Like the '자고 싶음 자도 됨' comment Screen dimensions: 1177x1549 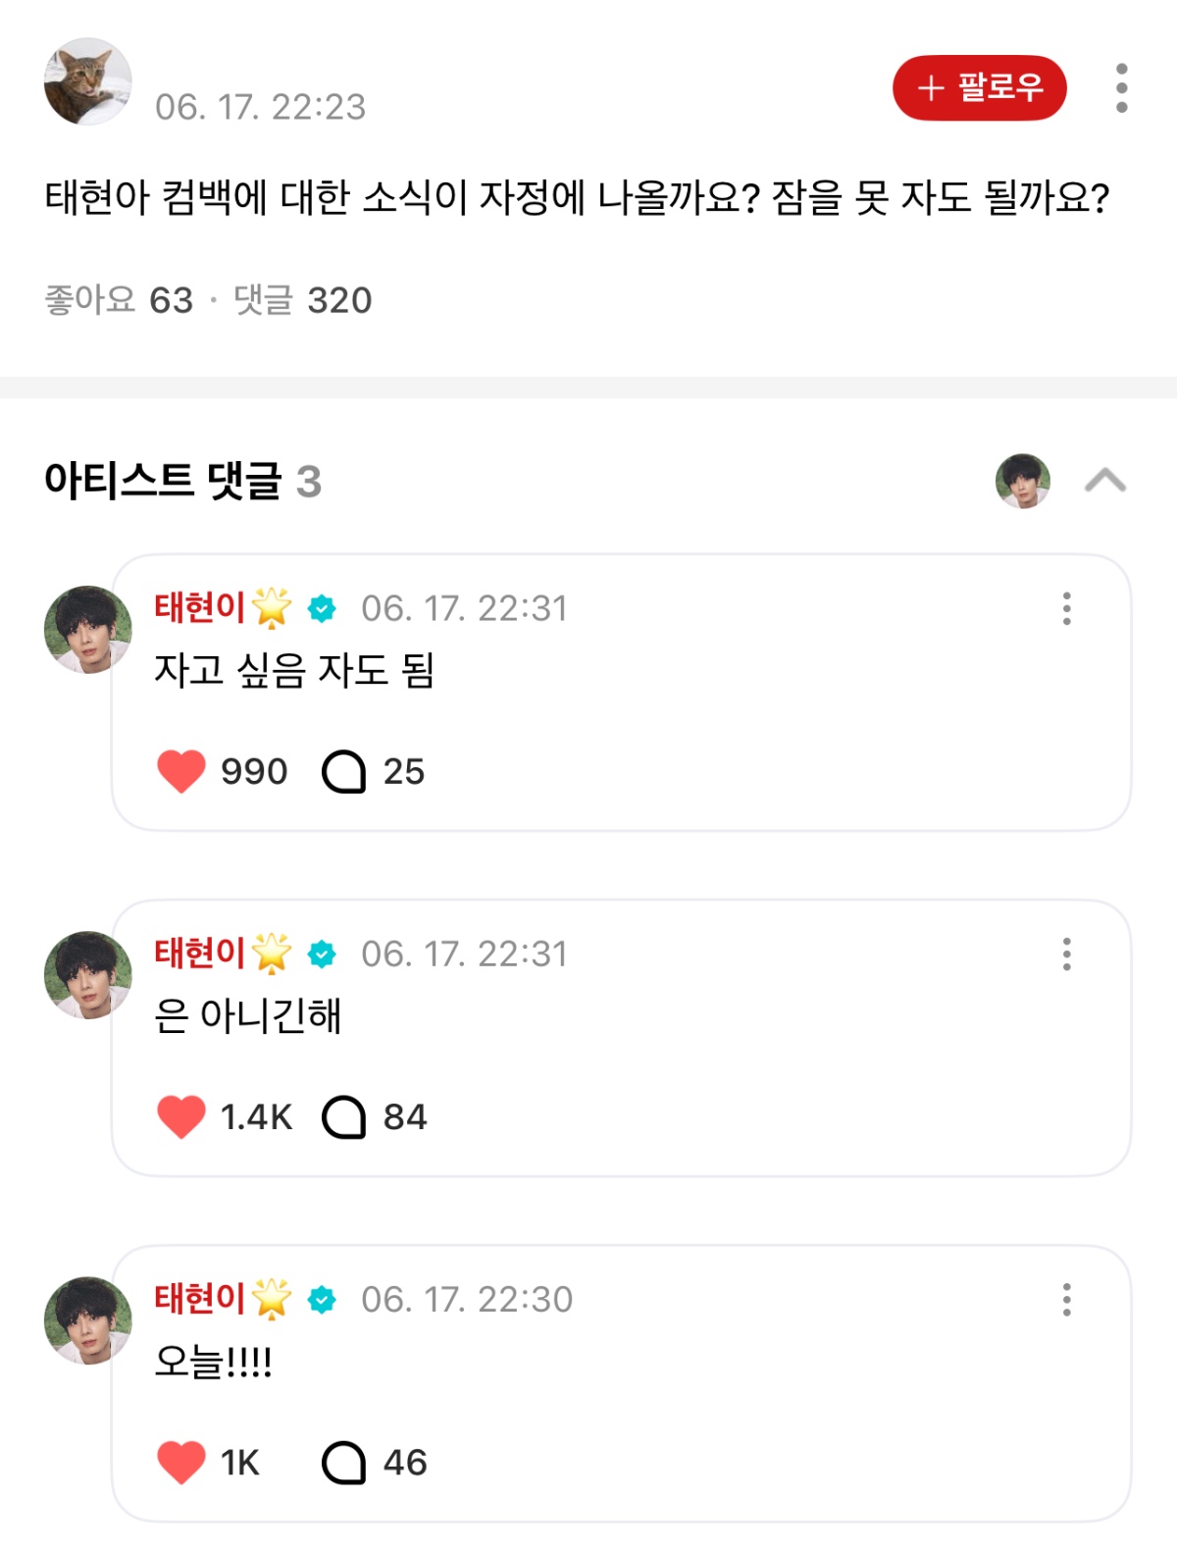(181, 771)
